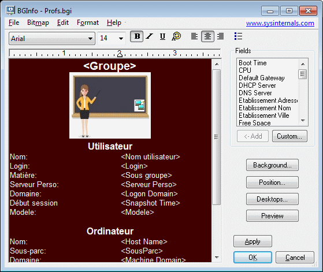Click the BGInfo app icon in title bar
This screenshot has height=272, width=323.
(10, 10)
